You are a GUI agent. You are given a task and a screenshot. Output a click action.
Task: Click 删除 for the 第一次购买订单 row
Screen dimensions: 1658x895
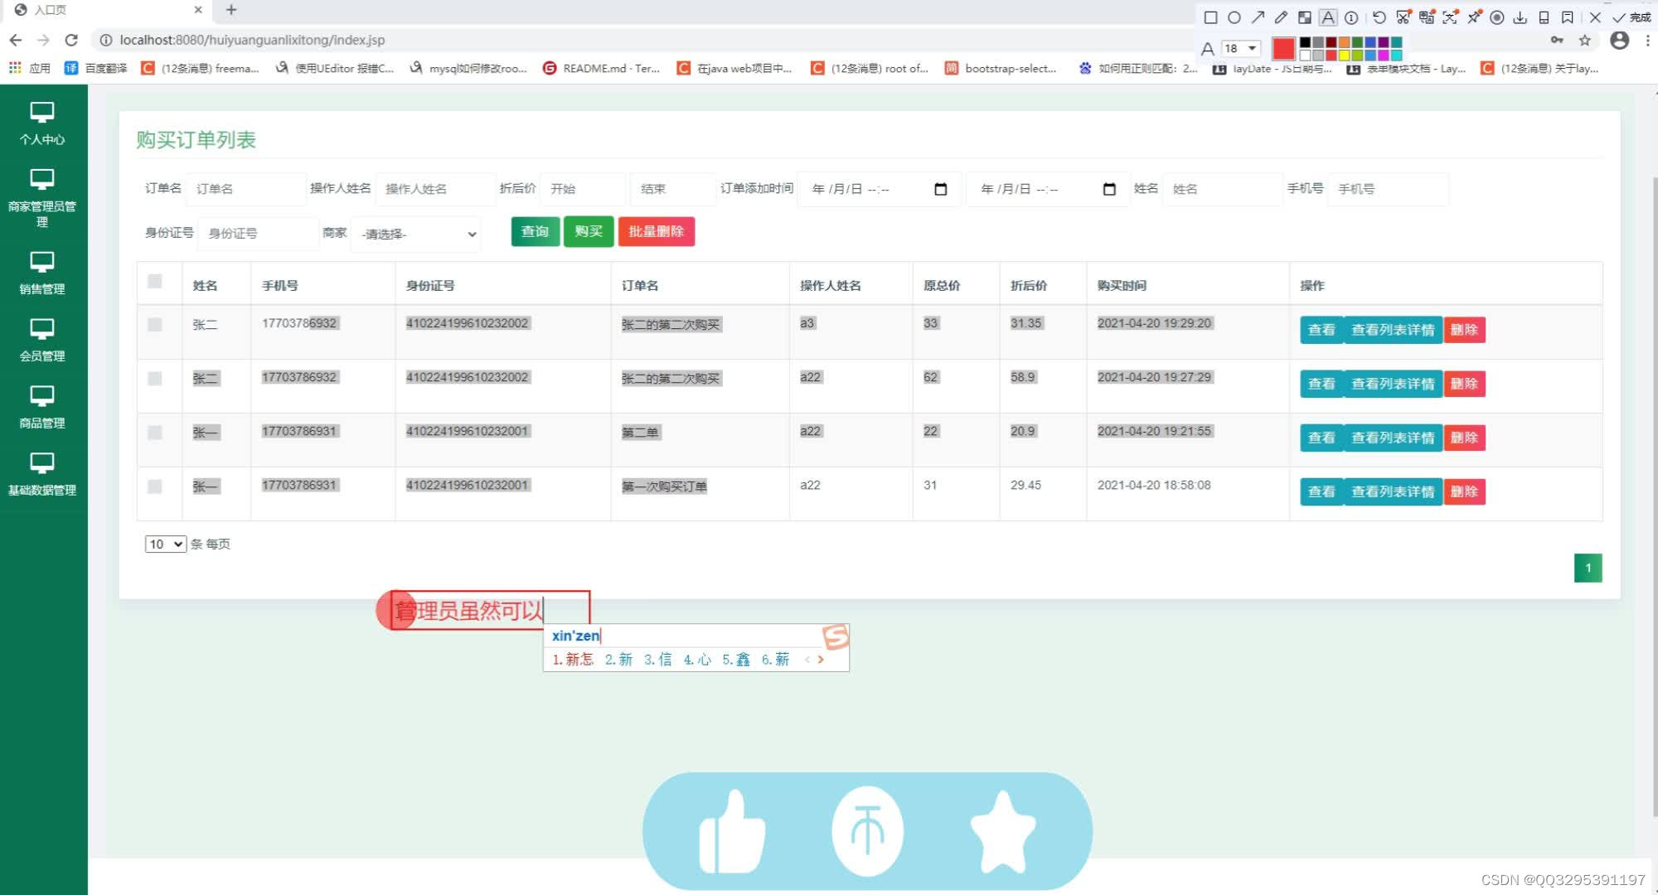(1464, 491)
